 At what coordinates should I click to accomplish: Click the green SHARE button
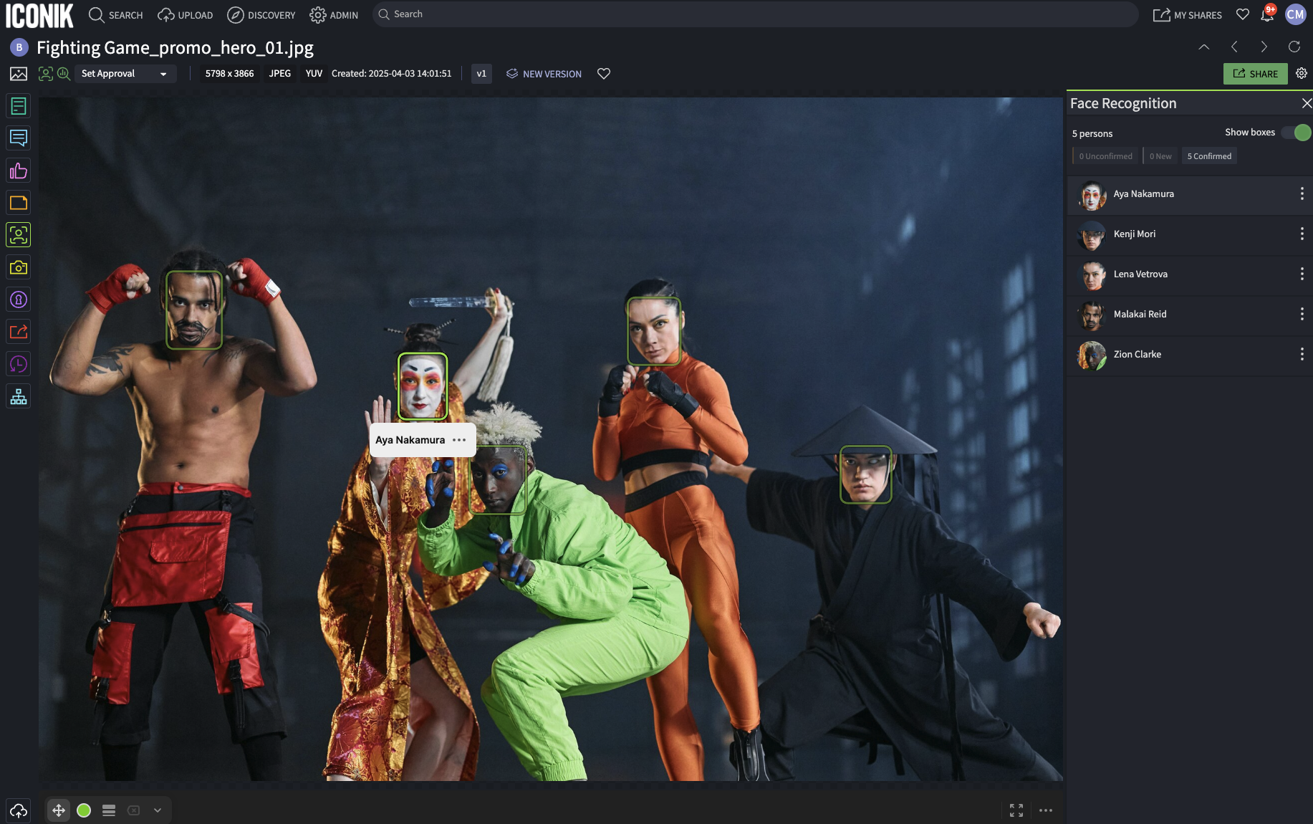tap(1255, 74)
